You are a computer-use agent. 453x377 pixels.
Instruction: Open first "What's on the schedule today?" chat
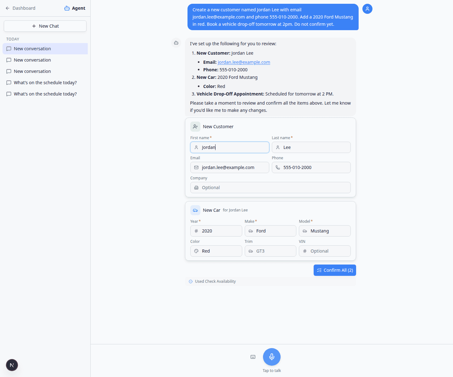[x=45, y=83]
